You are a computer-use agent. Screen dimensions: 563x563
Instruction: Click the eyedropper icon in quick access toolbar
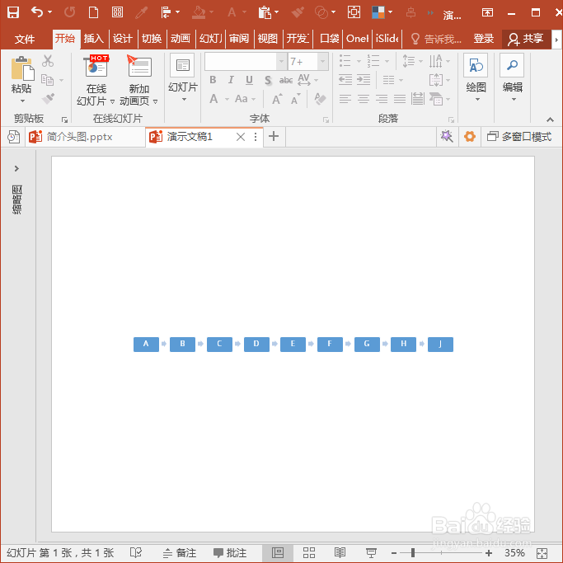(141, 12)
